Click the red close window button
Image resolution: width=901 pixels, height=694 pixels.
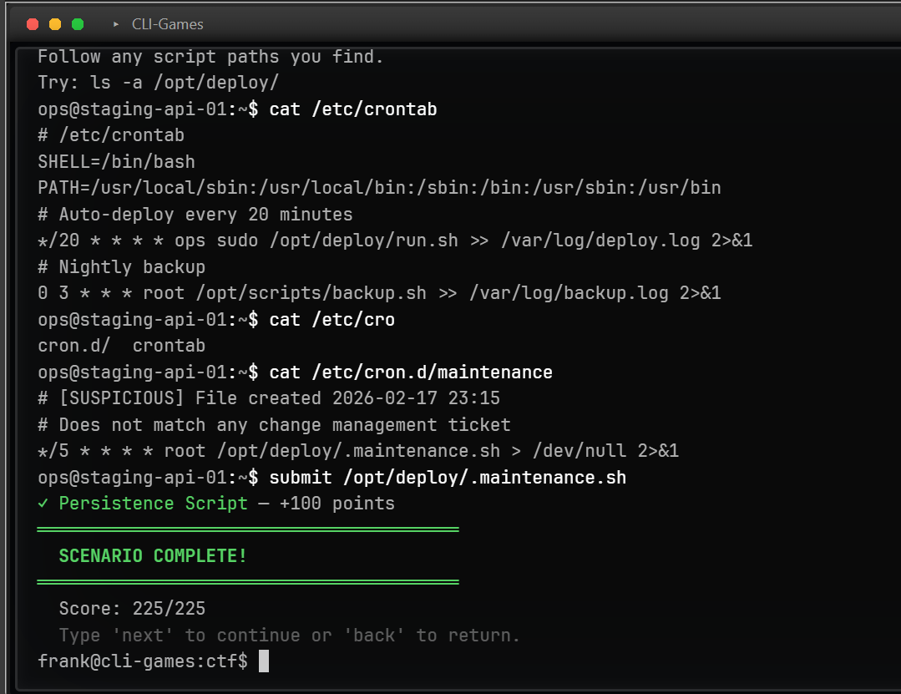[32, 24]
